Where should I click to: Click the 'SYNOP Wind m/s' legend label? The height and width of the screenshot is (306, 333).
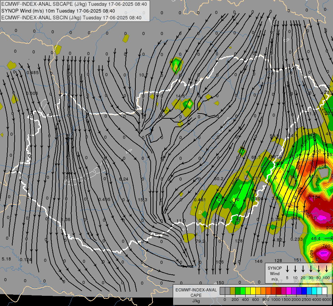point(274,274)
